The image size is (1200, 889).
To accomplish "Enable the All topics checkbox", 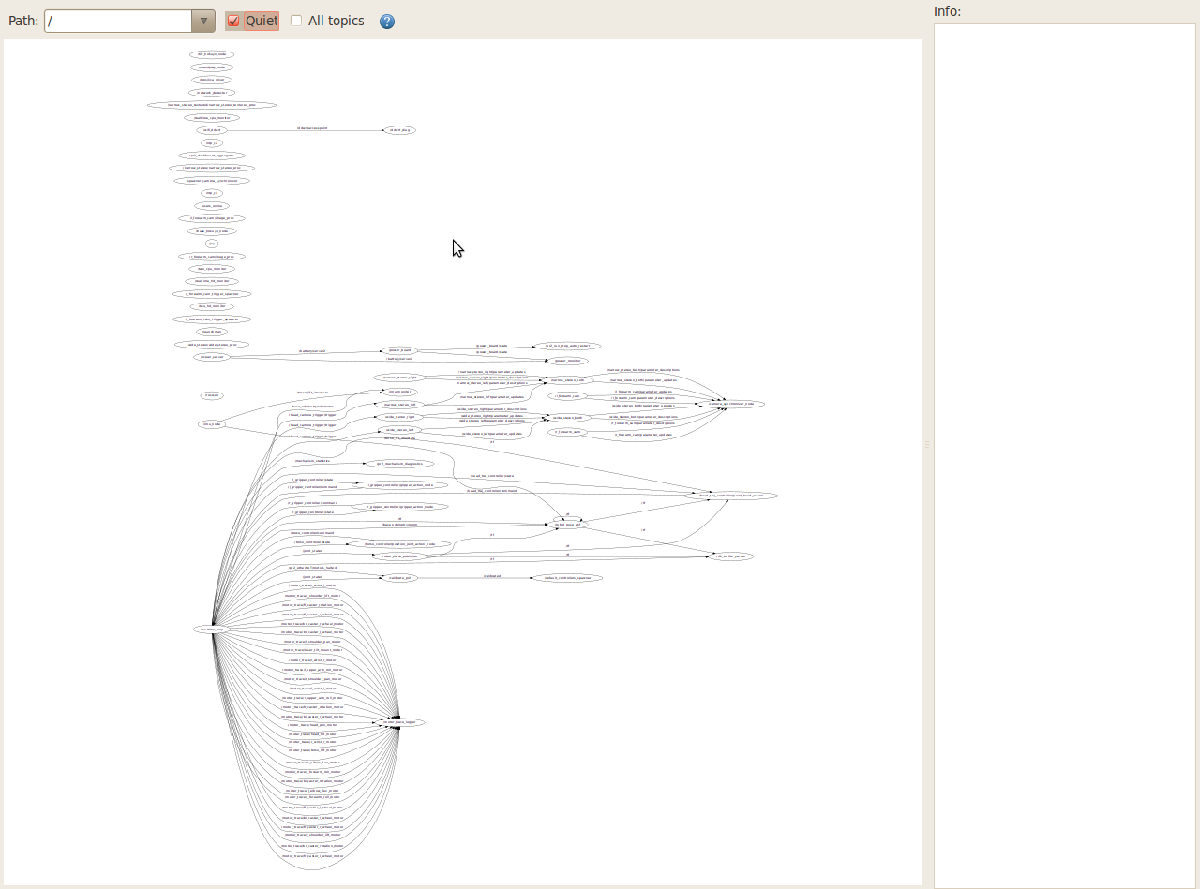I will 296,21.
